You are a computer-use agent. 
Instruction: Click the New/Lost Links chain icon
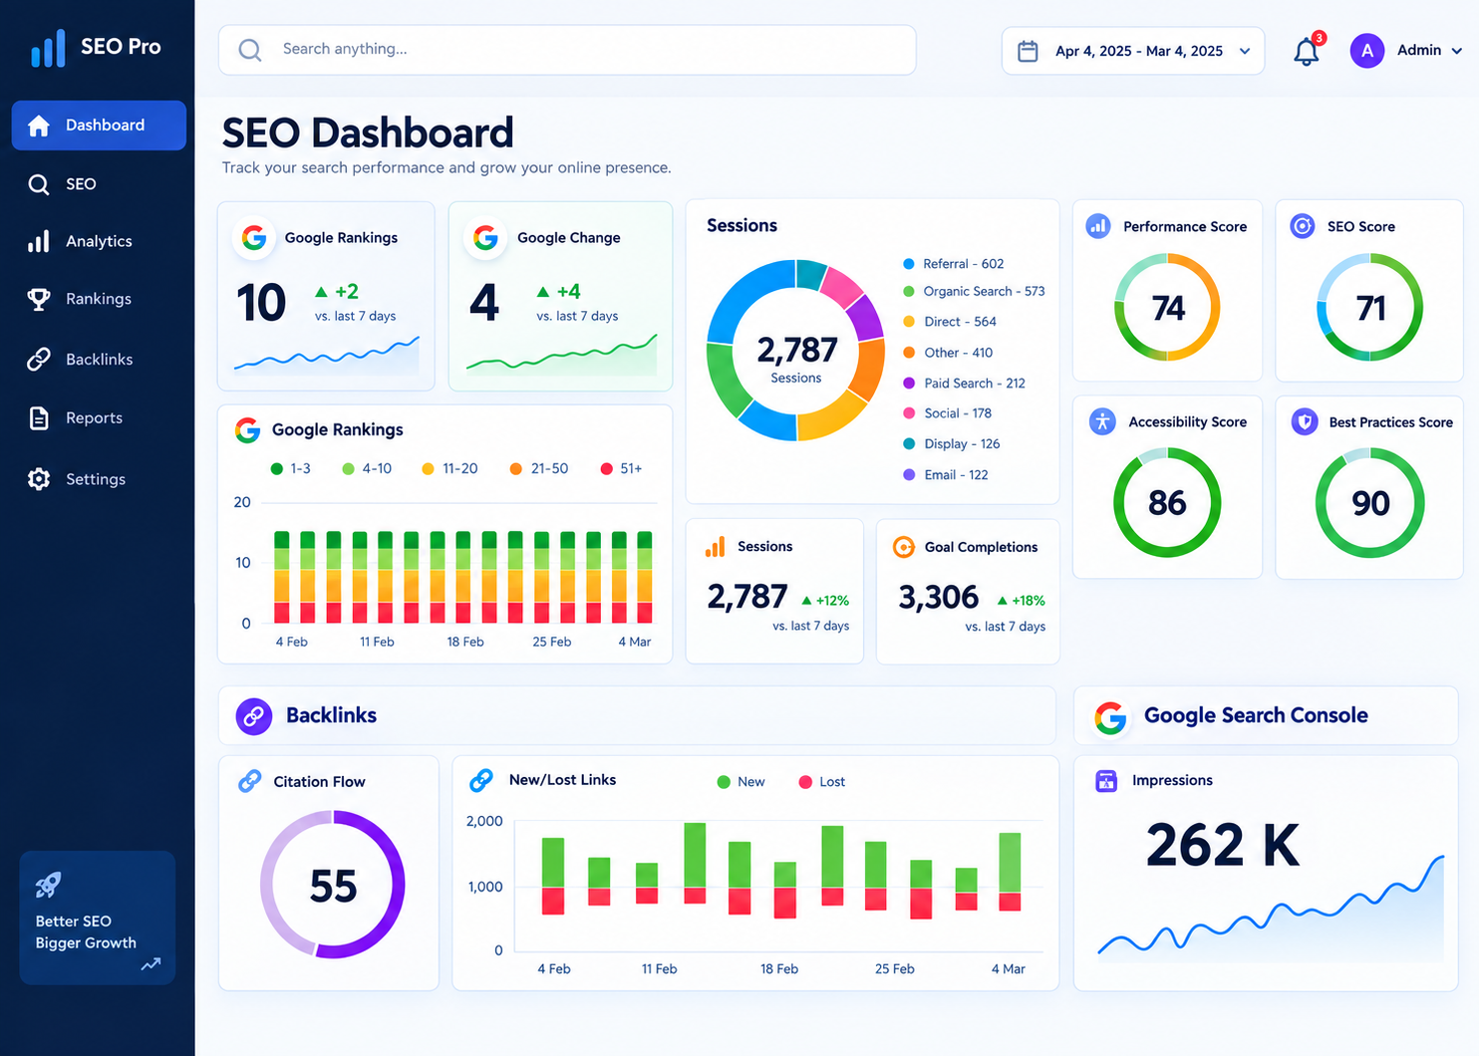tap(481, 780)
